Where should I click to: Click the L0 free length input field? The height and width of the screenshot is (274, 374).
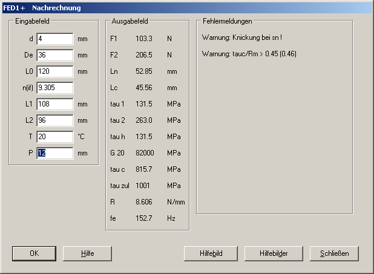point(54,71)
